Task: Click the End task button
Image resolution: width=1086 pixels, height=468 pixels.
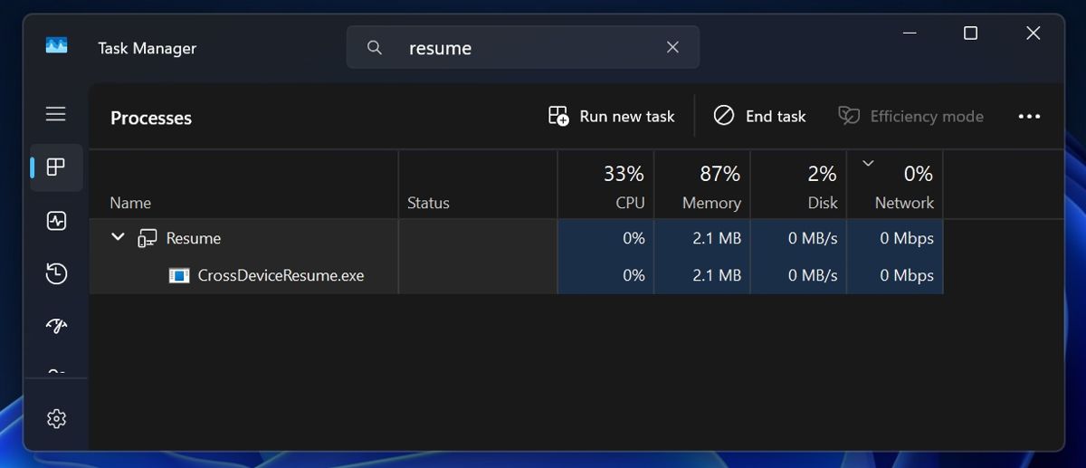Action: (760, 117)
